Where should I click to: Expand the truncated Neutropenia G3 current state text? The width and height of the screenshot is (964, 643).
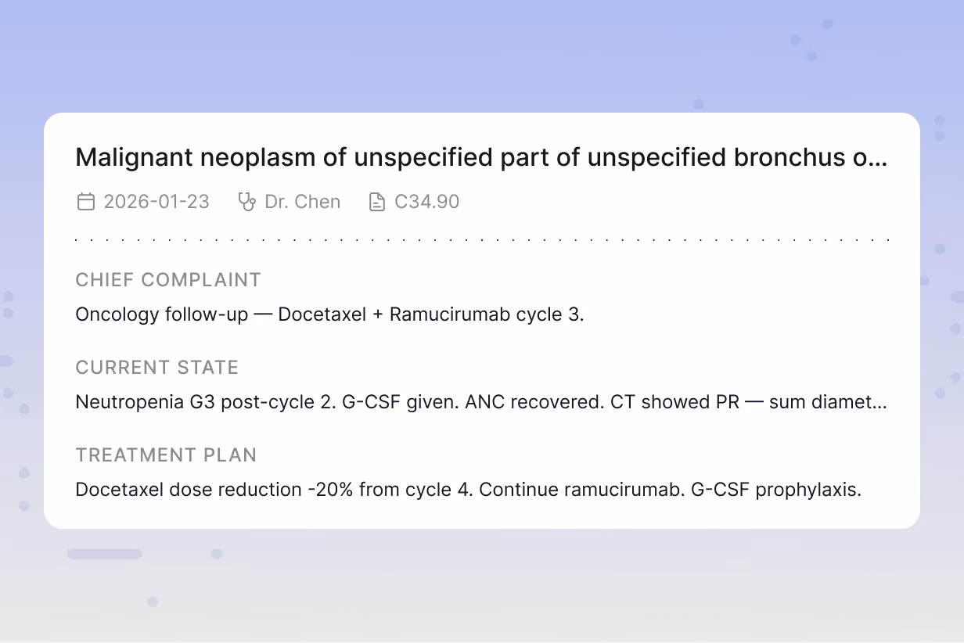pyautogui.click(x=482, y=402)
